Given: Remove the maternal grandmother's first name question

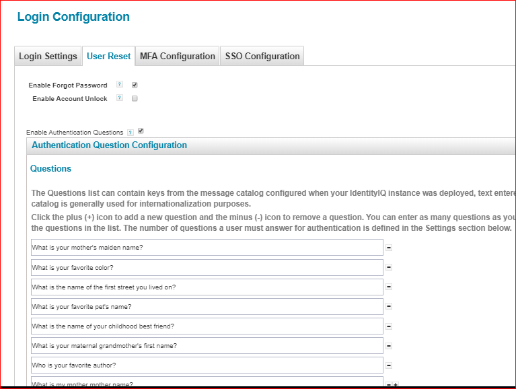Looking at the screenshot, I should tap(389, 346).
